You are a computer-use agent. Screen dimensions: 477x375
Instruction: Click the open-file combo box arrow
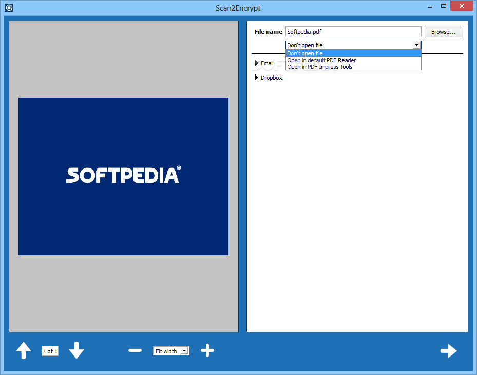pos(416,45)
